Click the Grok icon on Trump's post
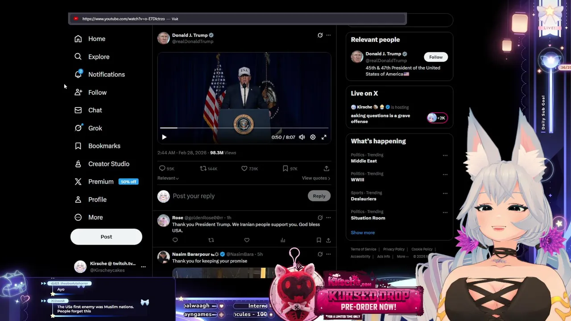The height and width of the screenshot is (321, 571). pos(320,35)
